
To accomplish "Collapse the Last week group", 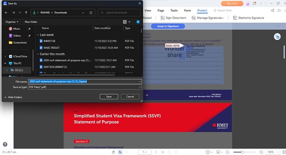I will [38, 35].
